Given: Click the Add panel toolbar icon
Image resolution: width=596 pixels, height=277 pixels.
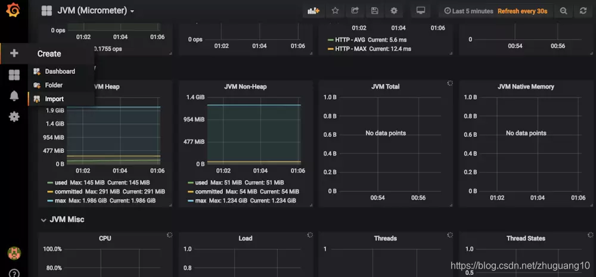Looking at the screenshot, I should coord(313,11).
